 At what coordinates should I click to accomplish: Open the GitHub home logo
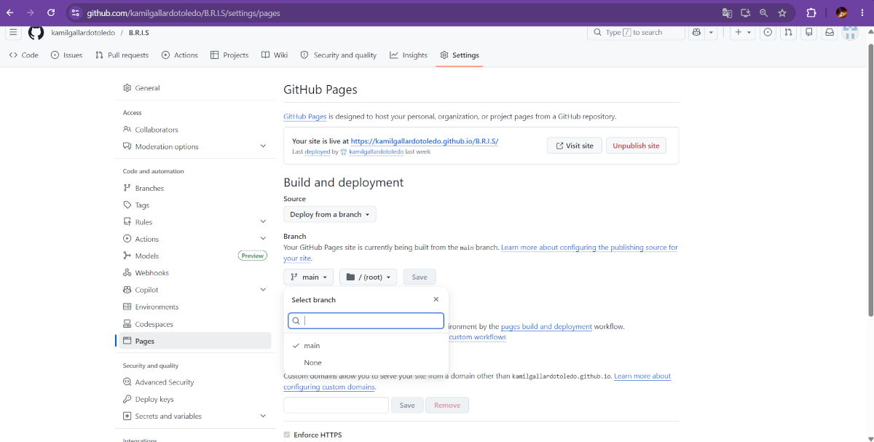(36, 33)
